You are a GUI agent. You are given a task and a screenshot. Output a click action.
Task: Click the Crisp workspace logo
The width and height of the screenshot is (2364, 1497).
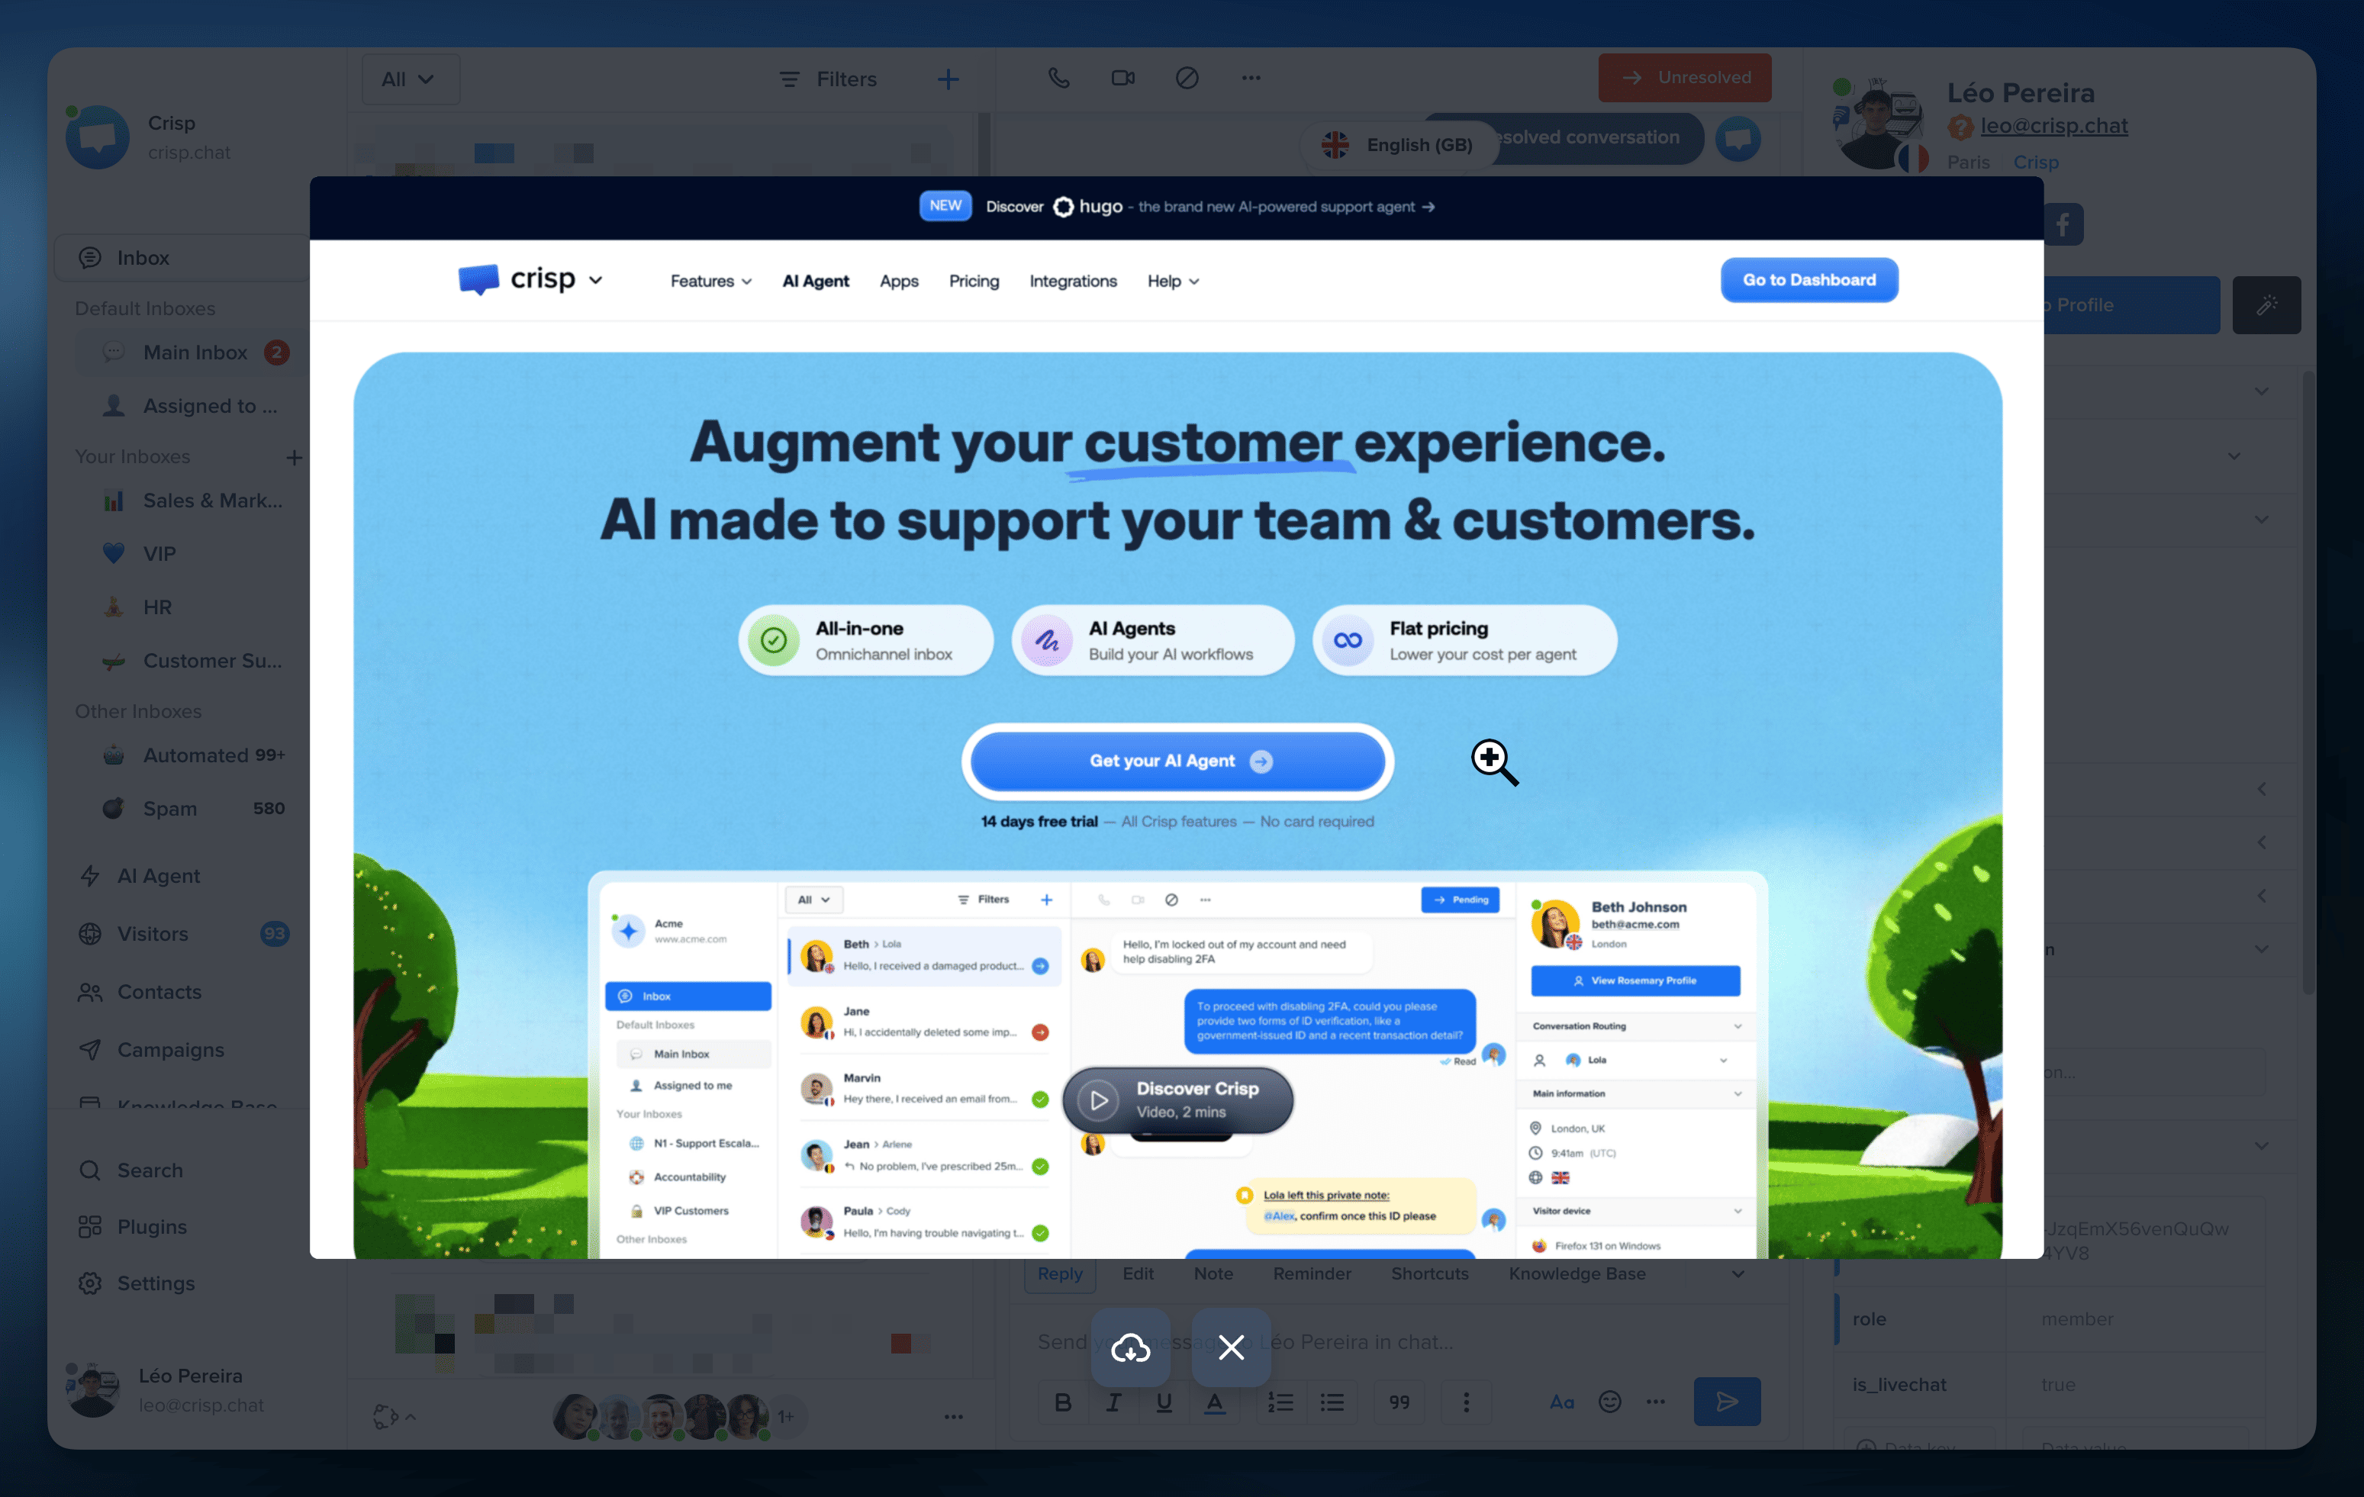pos(97,137)
